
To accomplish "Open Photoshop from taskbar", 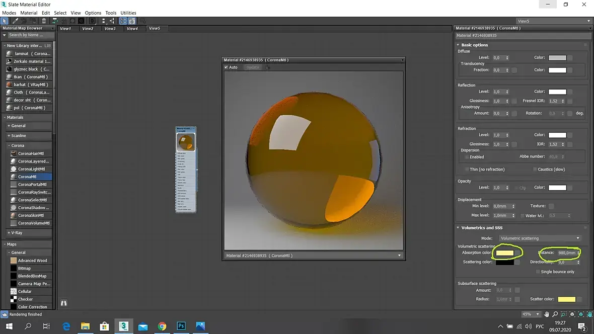I will tap(181, 326).
